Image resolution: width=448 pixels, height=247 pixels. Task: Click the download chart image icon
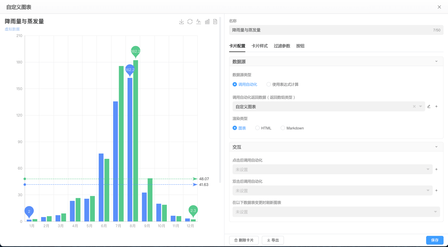[182, 21]
